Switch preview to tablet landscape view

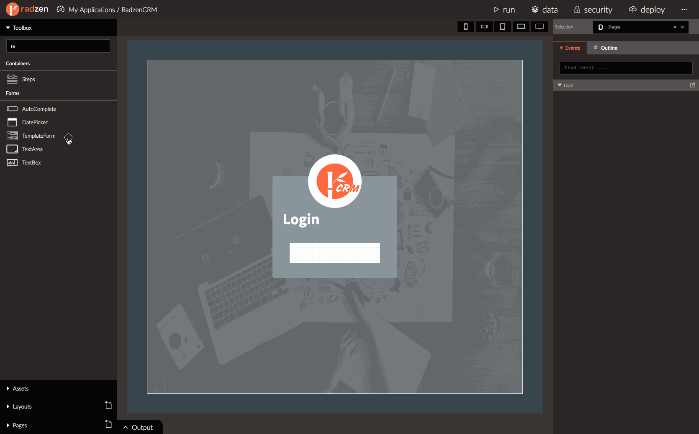521,27
